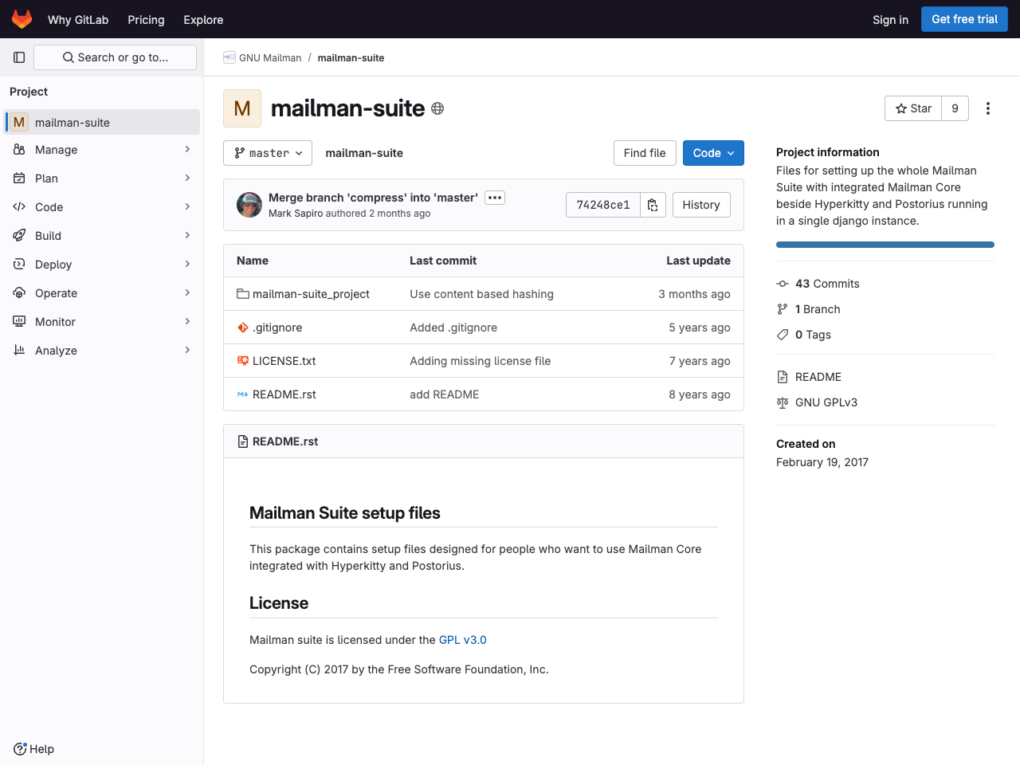The image size is (1020, 765).
Task: Click the Manage sidebar icon
Action: click(x=19, y=150)
